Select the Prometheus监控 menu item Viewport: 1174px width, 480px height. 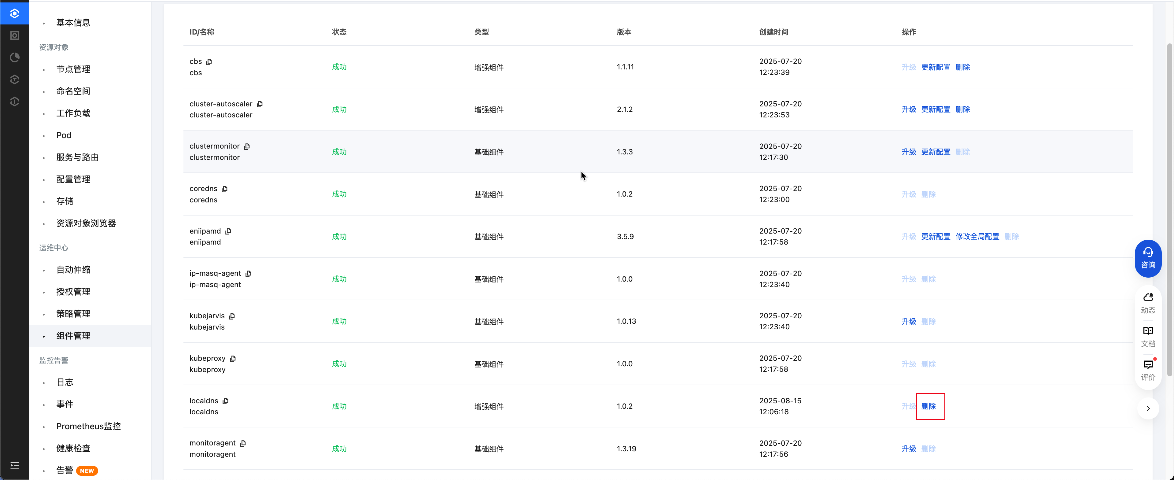click(88, 426)
